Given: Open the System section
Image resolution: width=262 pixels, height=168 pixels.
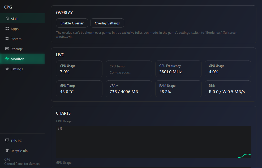Looking at the screenshot, I should (x=22, y=39).
